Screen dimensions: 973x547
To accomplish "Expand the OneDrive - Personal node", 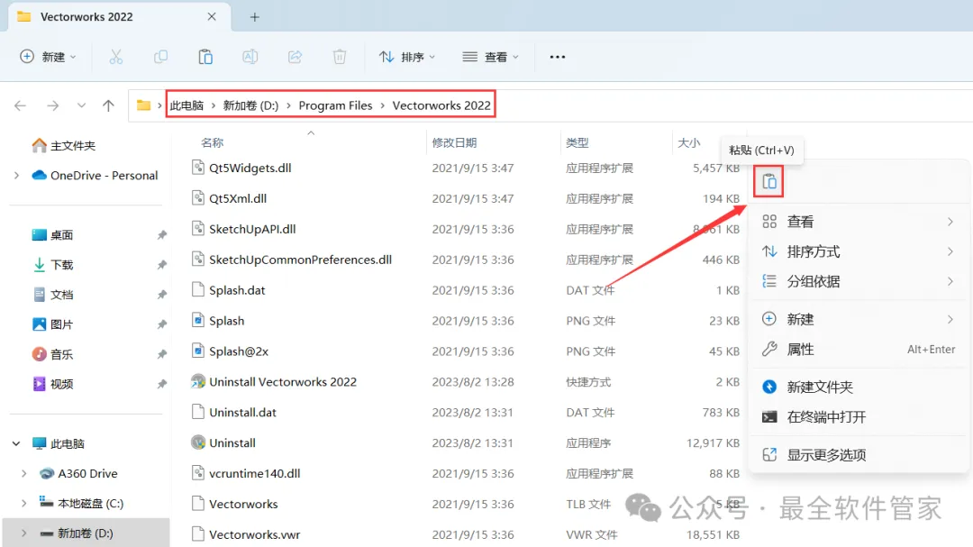I will click(17, 176).
